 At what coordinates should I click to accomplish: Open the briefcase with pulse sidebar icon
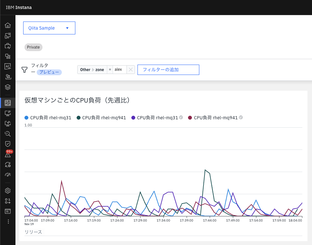(x=7, y=46)
